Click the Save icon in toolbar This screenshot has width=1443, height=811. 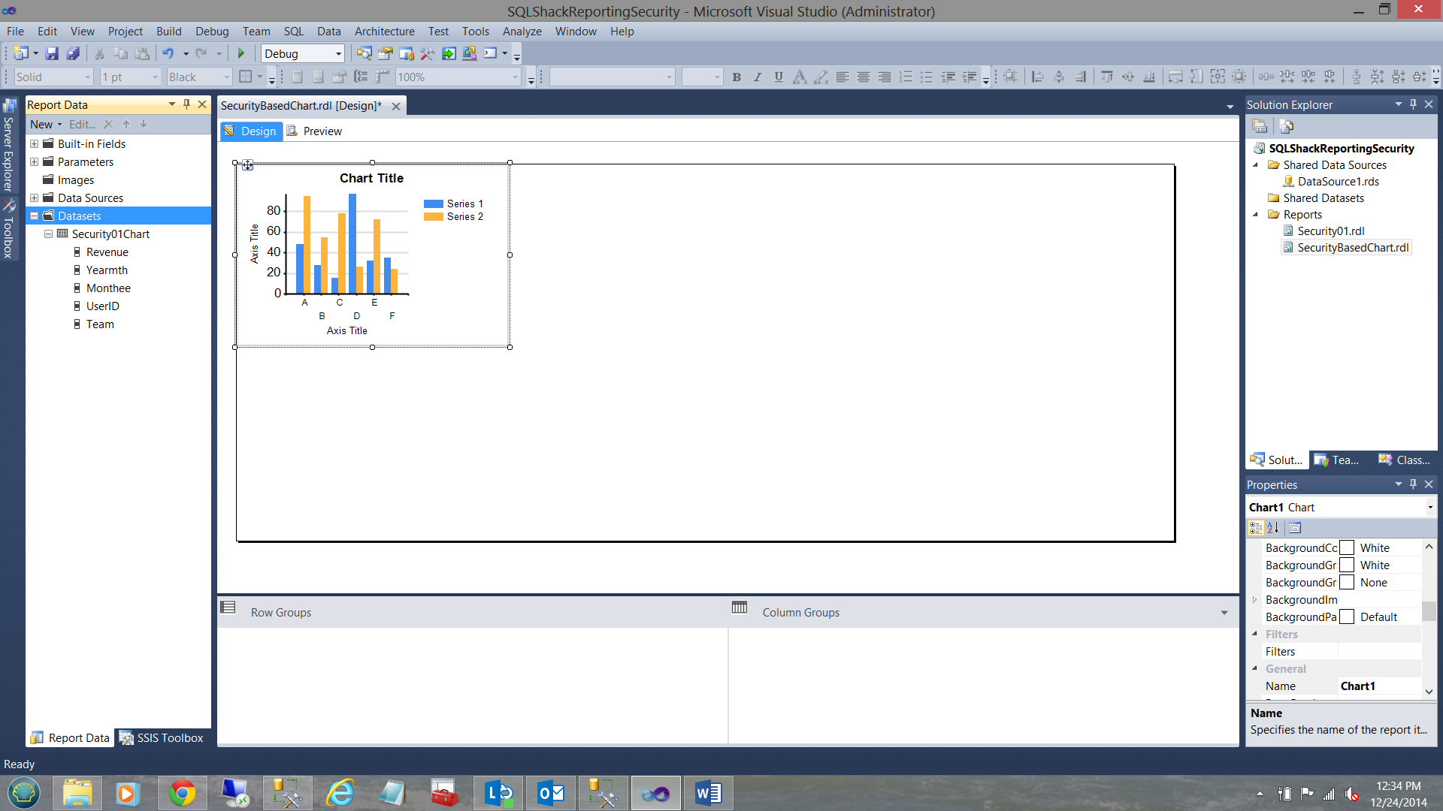point(52,53)
